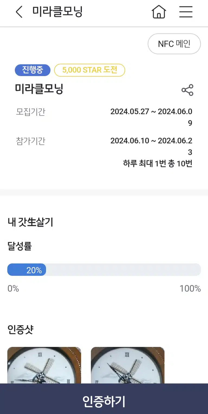Tap the 하루 최대 1번 총 10번 text
Image resolution: width=208 pixels, height=414 pixels.
(x=158, y=163)
